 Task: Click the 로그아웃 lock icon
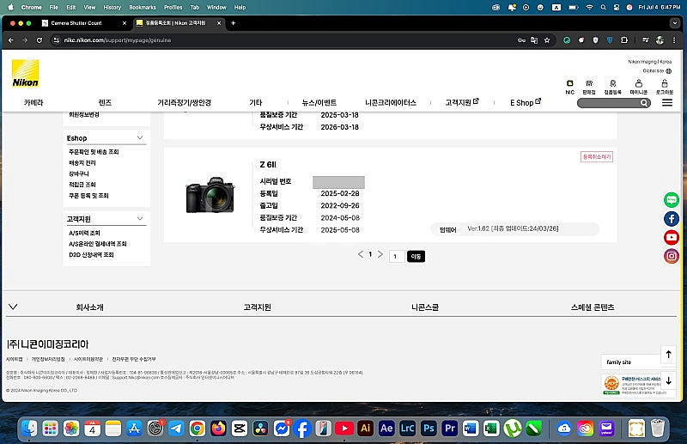tap(664, 87)
